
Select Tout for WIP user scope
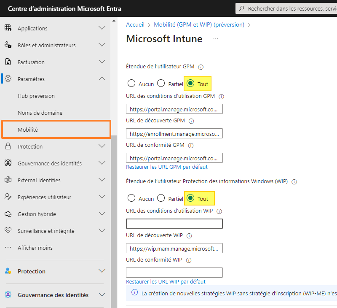click(190, 198)
